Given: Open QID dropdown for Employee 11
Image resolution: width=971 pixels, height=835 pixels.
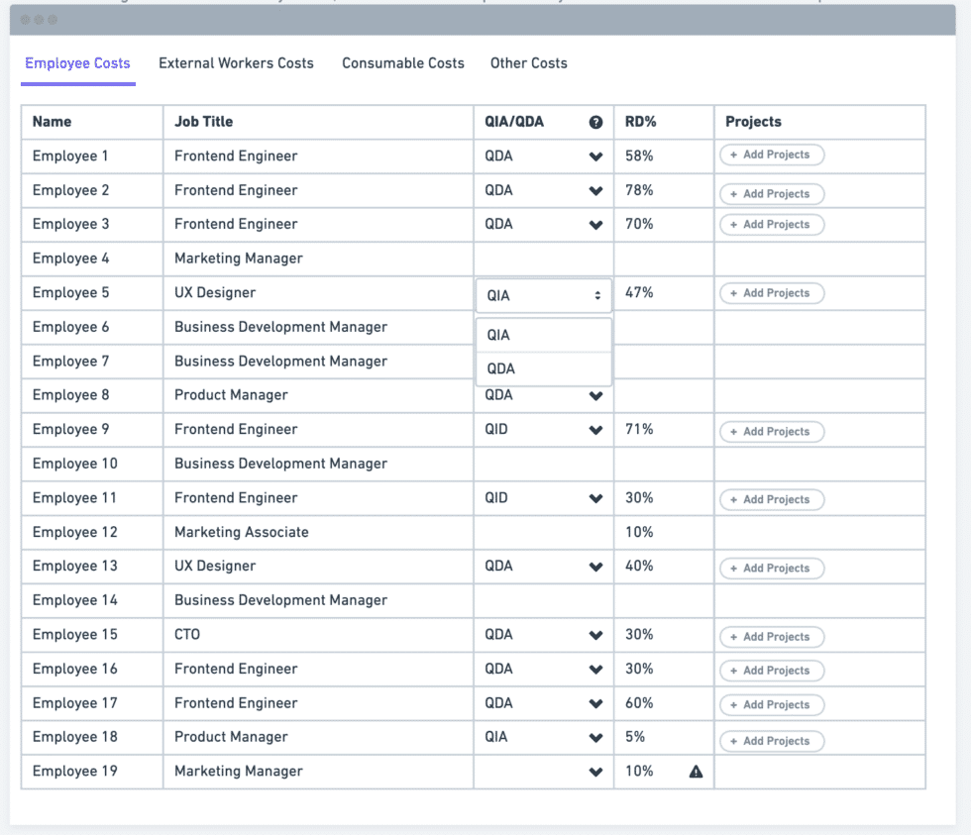Looking at the screenshot, I should pyautogui.click(x=595, y=498).
